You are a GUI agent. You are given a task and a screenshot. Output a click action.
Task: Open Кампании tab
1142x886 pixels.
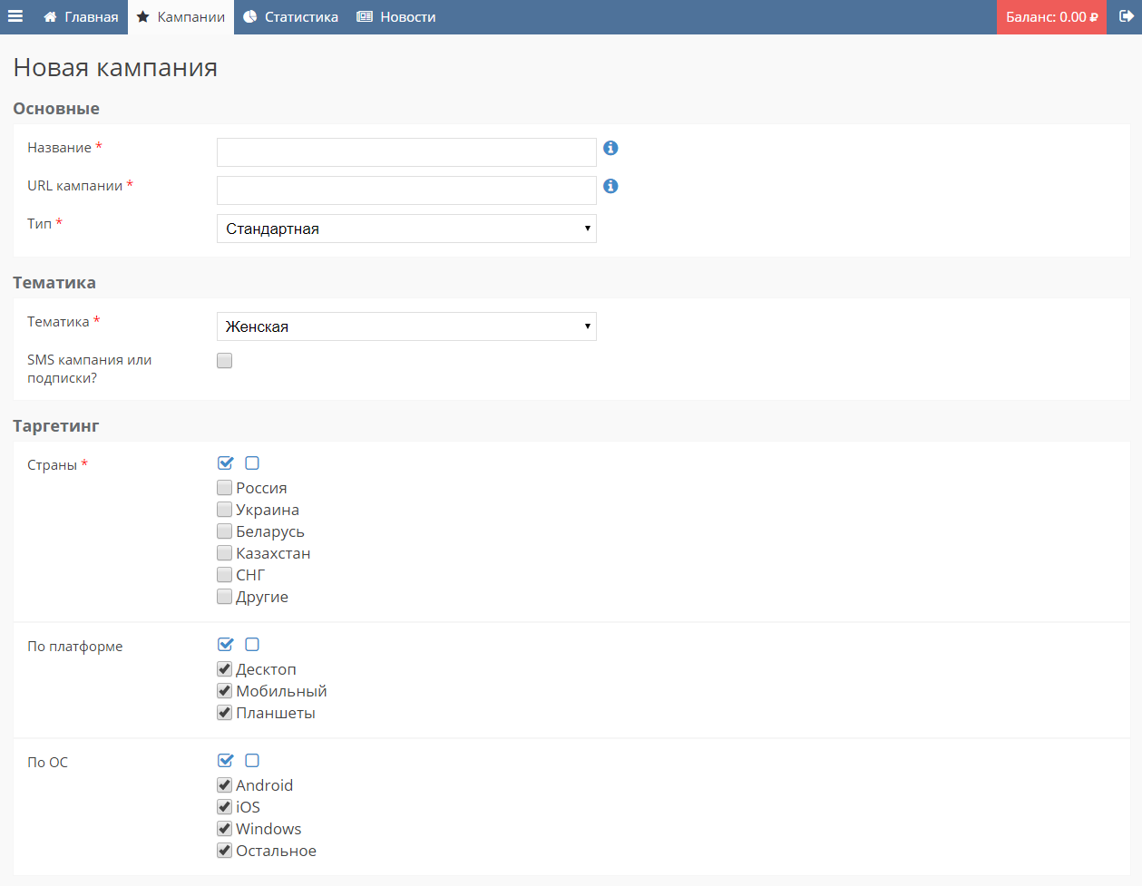[181, 17]
